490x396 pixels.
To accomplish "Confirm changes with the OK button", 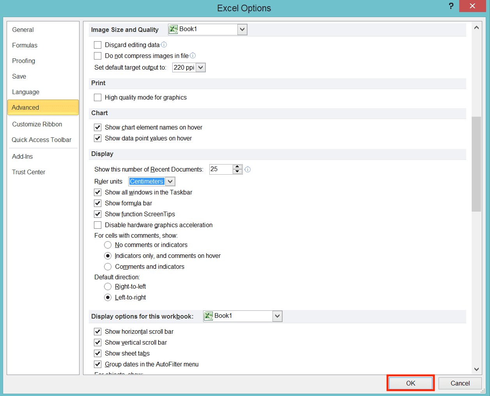I will [x=410, y=383].
